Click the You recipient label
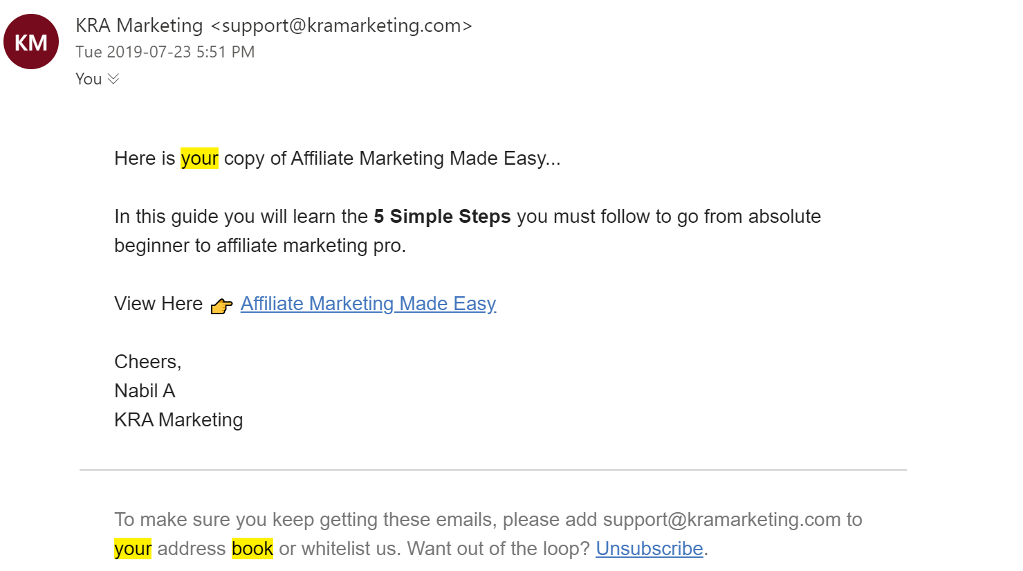Viewport: 1023px width, 571px height. (89, 79)
